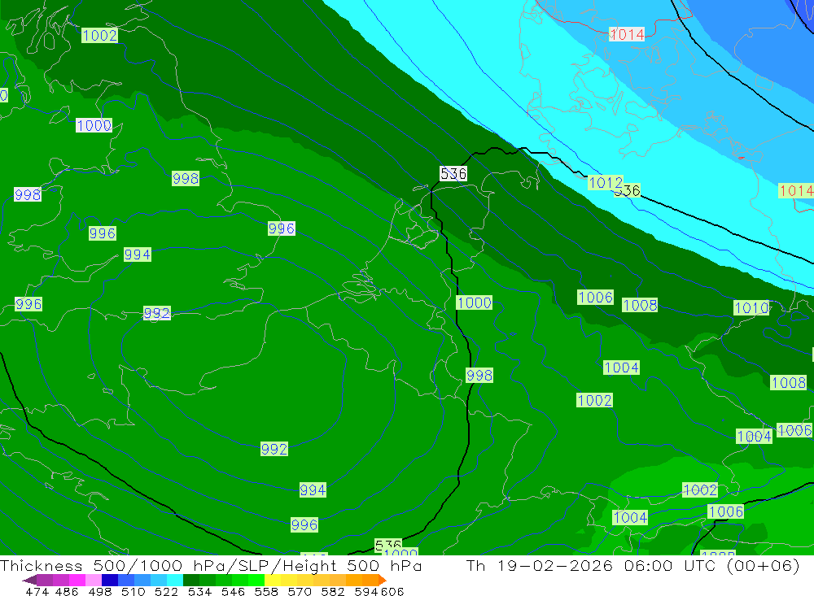The width and height of the screenshot is (814, 596).
Task: Select the bright magenta legend swatch
Action: (77, 580)
